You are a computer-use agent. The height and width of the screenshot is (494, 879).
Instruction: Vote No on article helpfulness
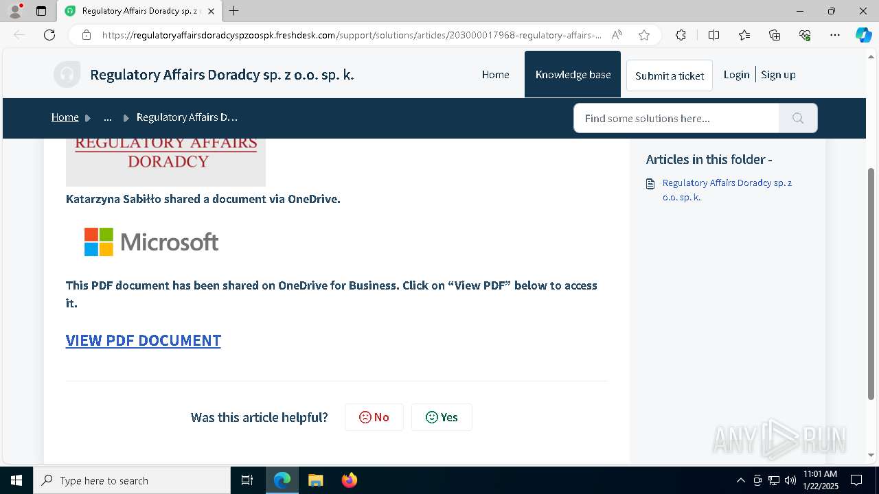tap(374, 417)
